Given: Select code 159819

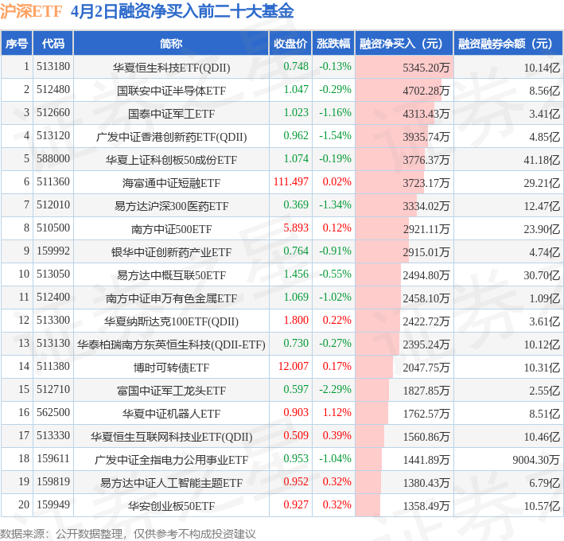Looking at the screenshot, I should (53, 481).
